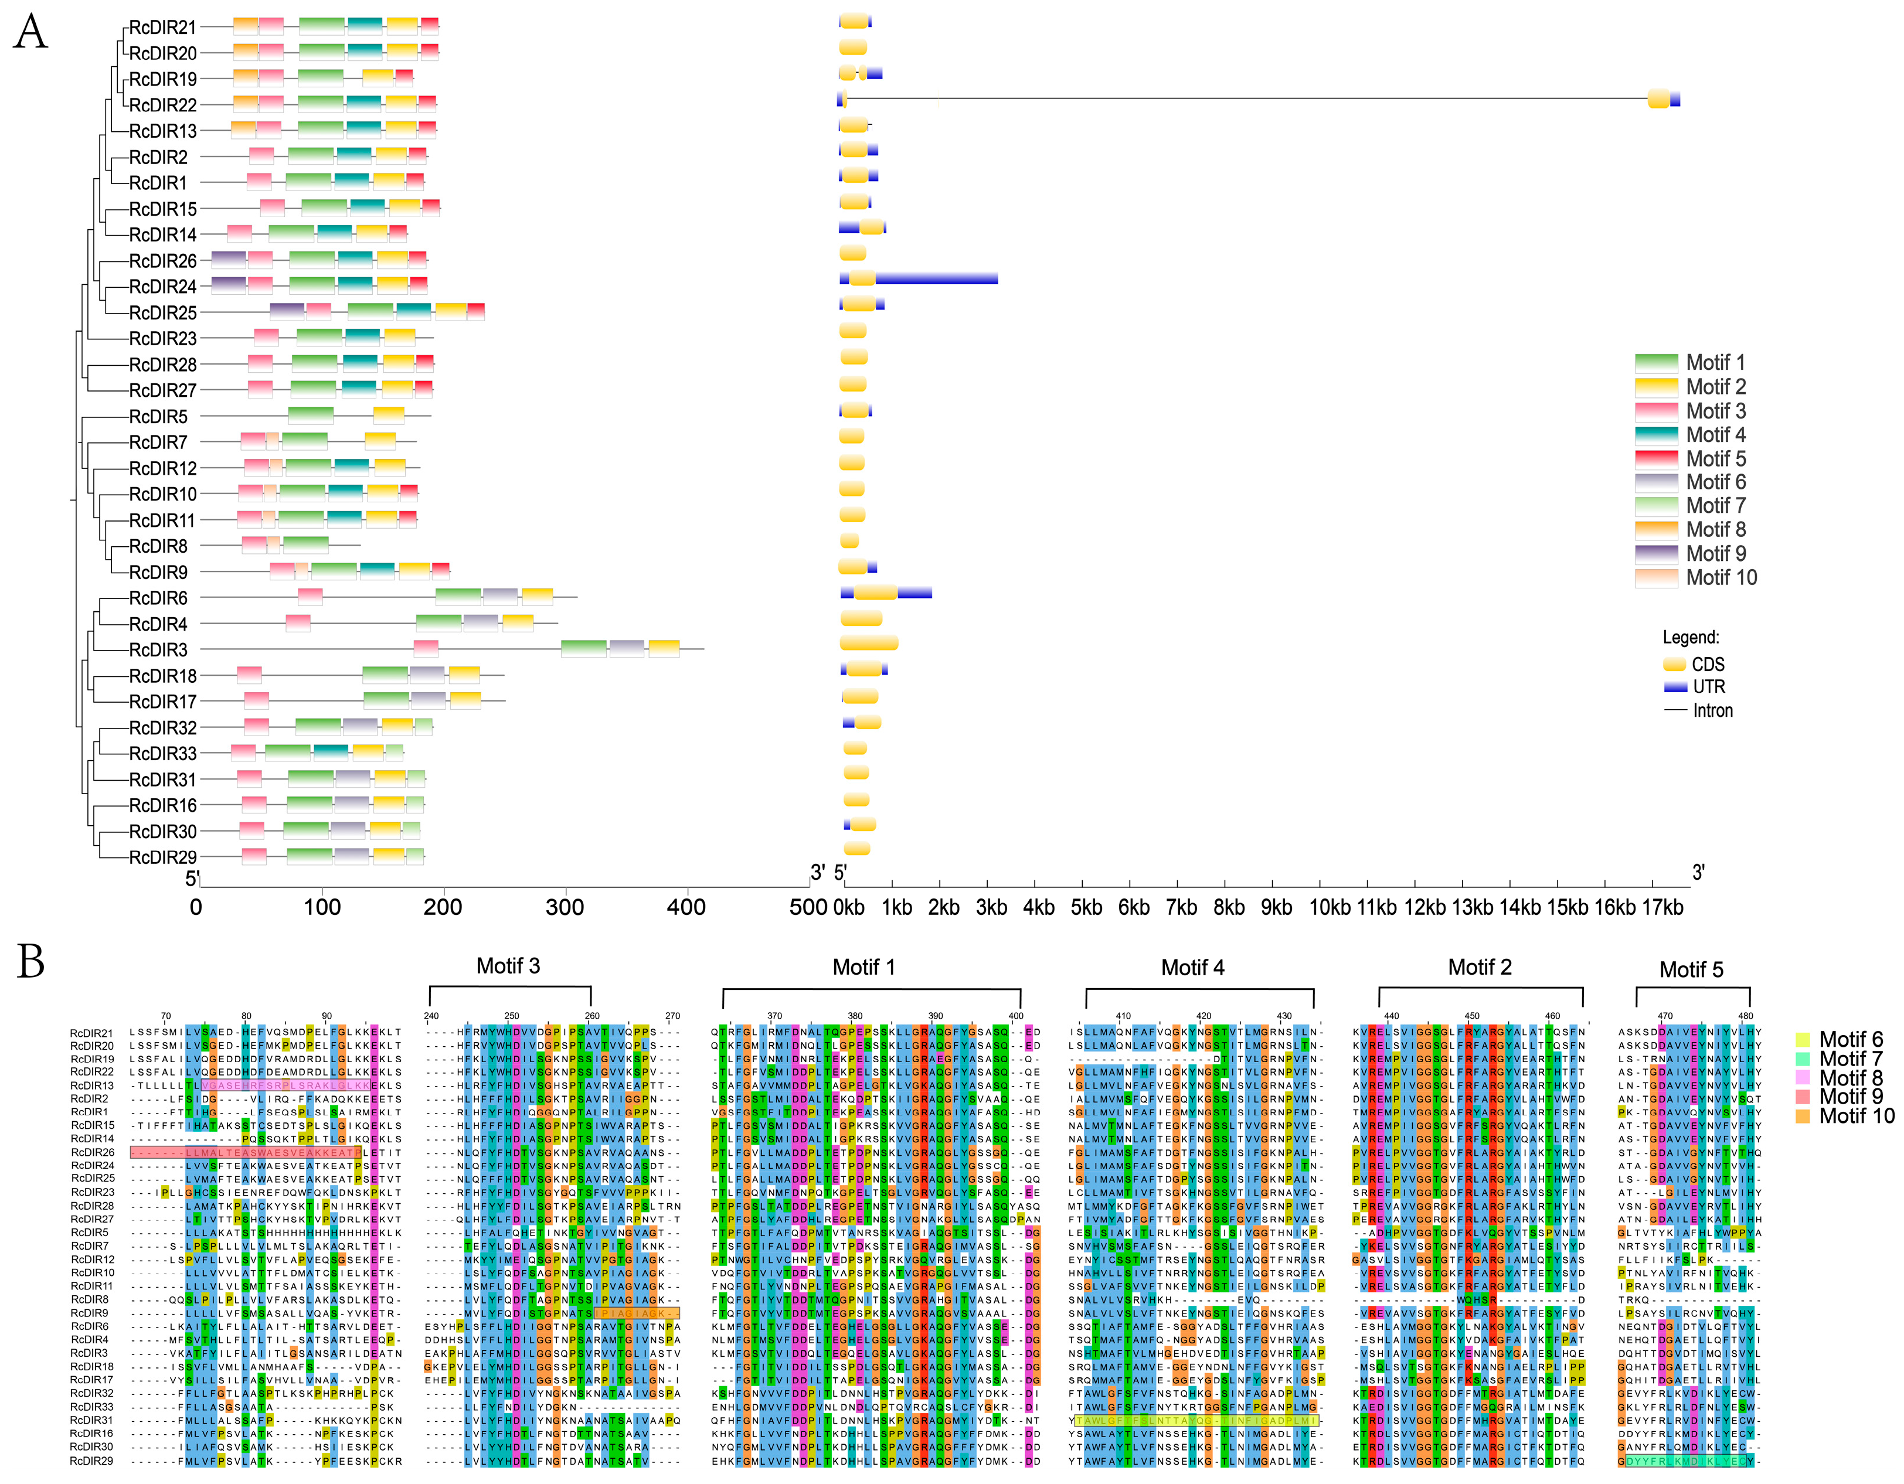Click the Motif 7 light green legend swatch

click(1655, 506)
